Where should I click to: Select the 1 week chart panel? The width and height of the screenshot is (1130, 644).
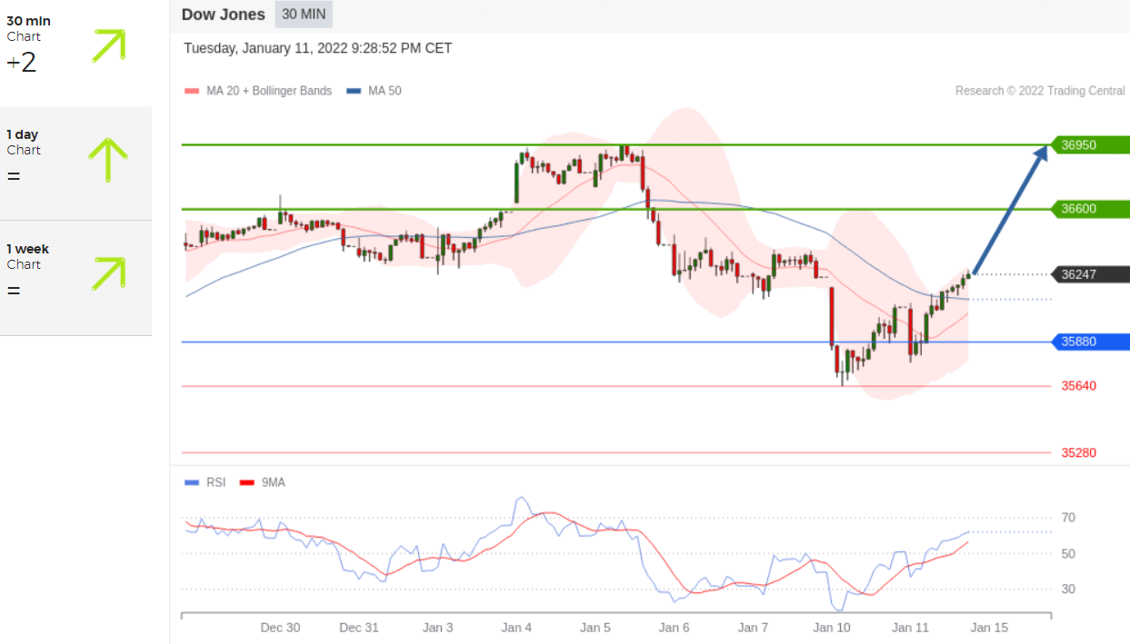tap(75, 278)
